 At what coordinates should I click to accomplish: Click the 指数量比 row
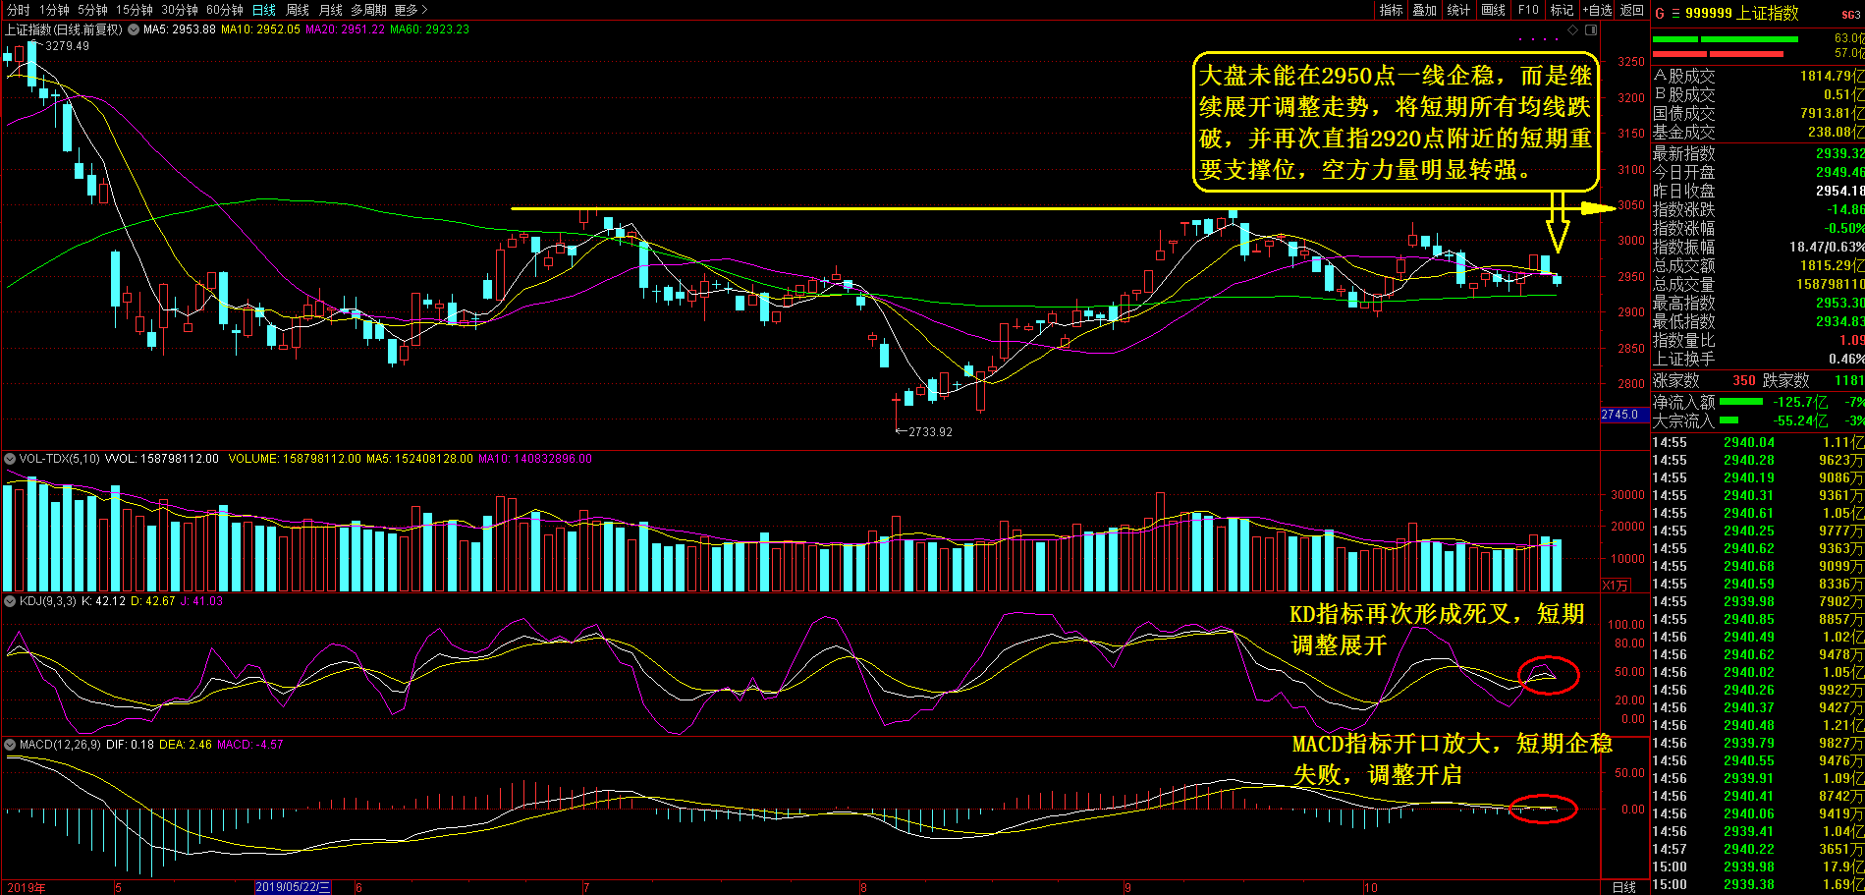[x=1758, y=340]
